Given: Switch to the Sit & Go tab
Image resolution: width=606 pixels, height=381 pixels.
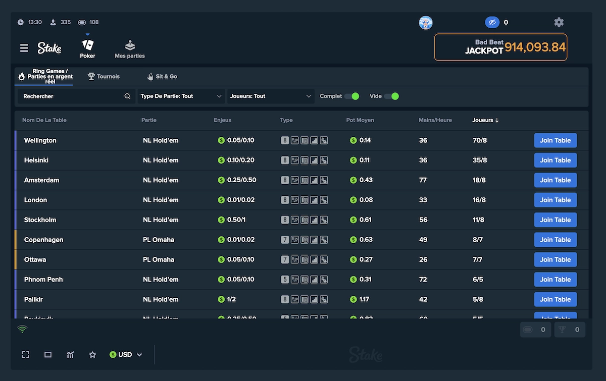Looking at the screenshot, I should click(162, 76).
